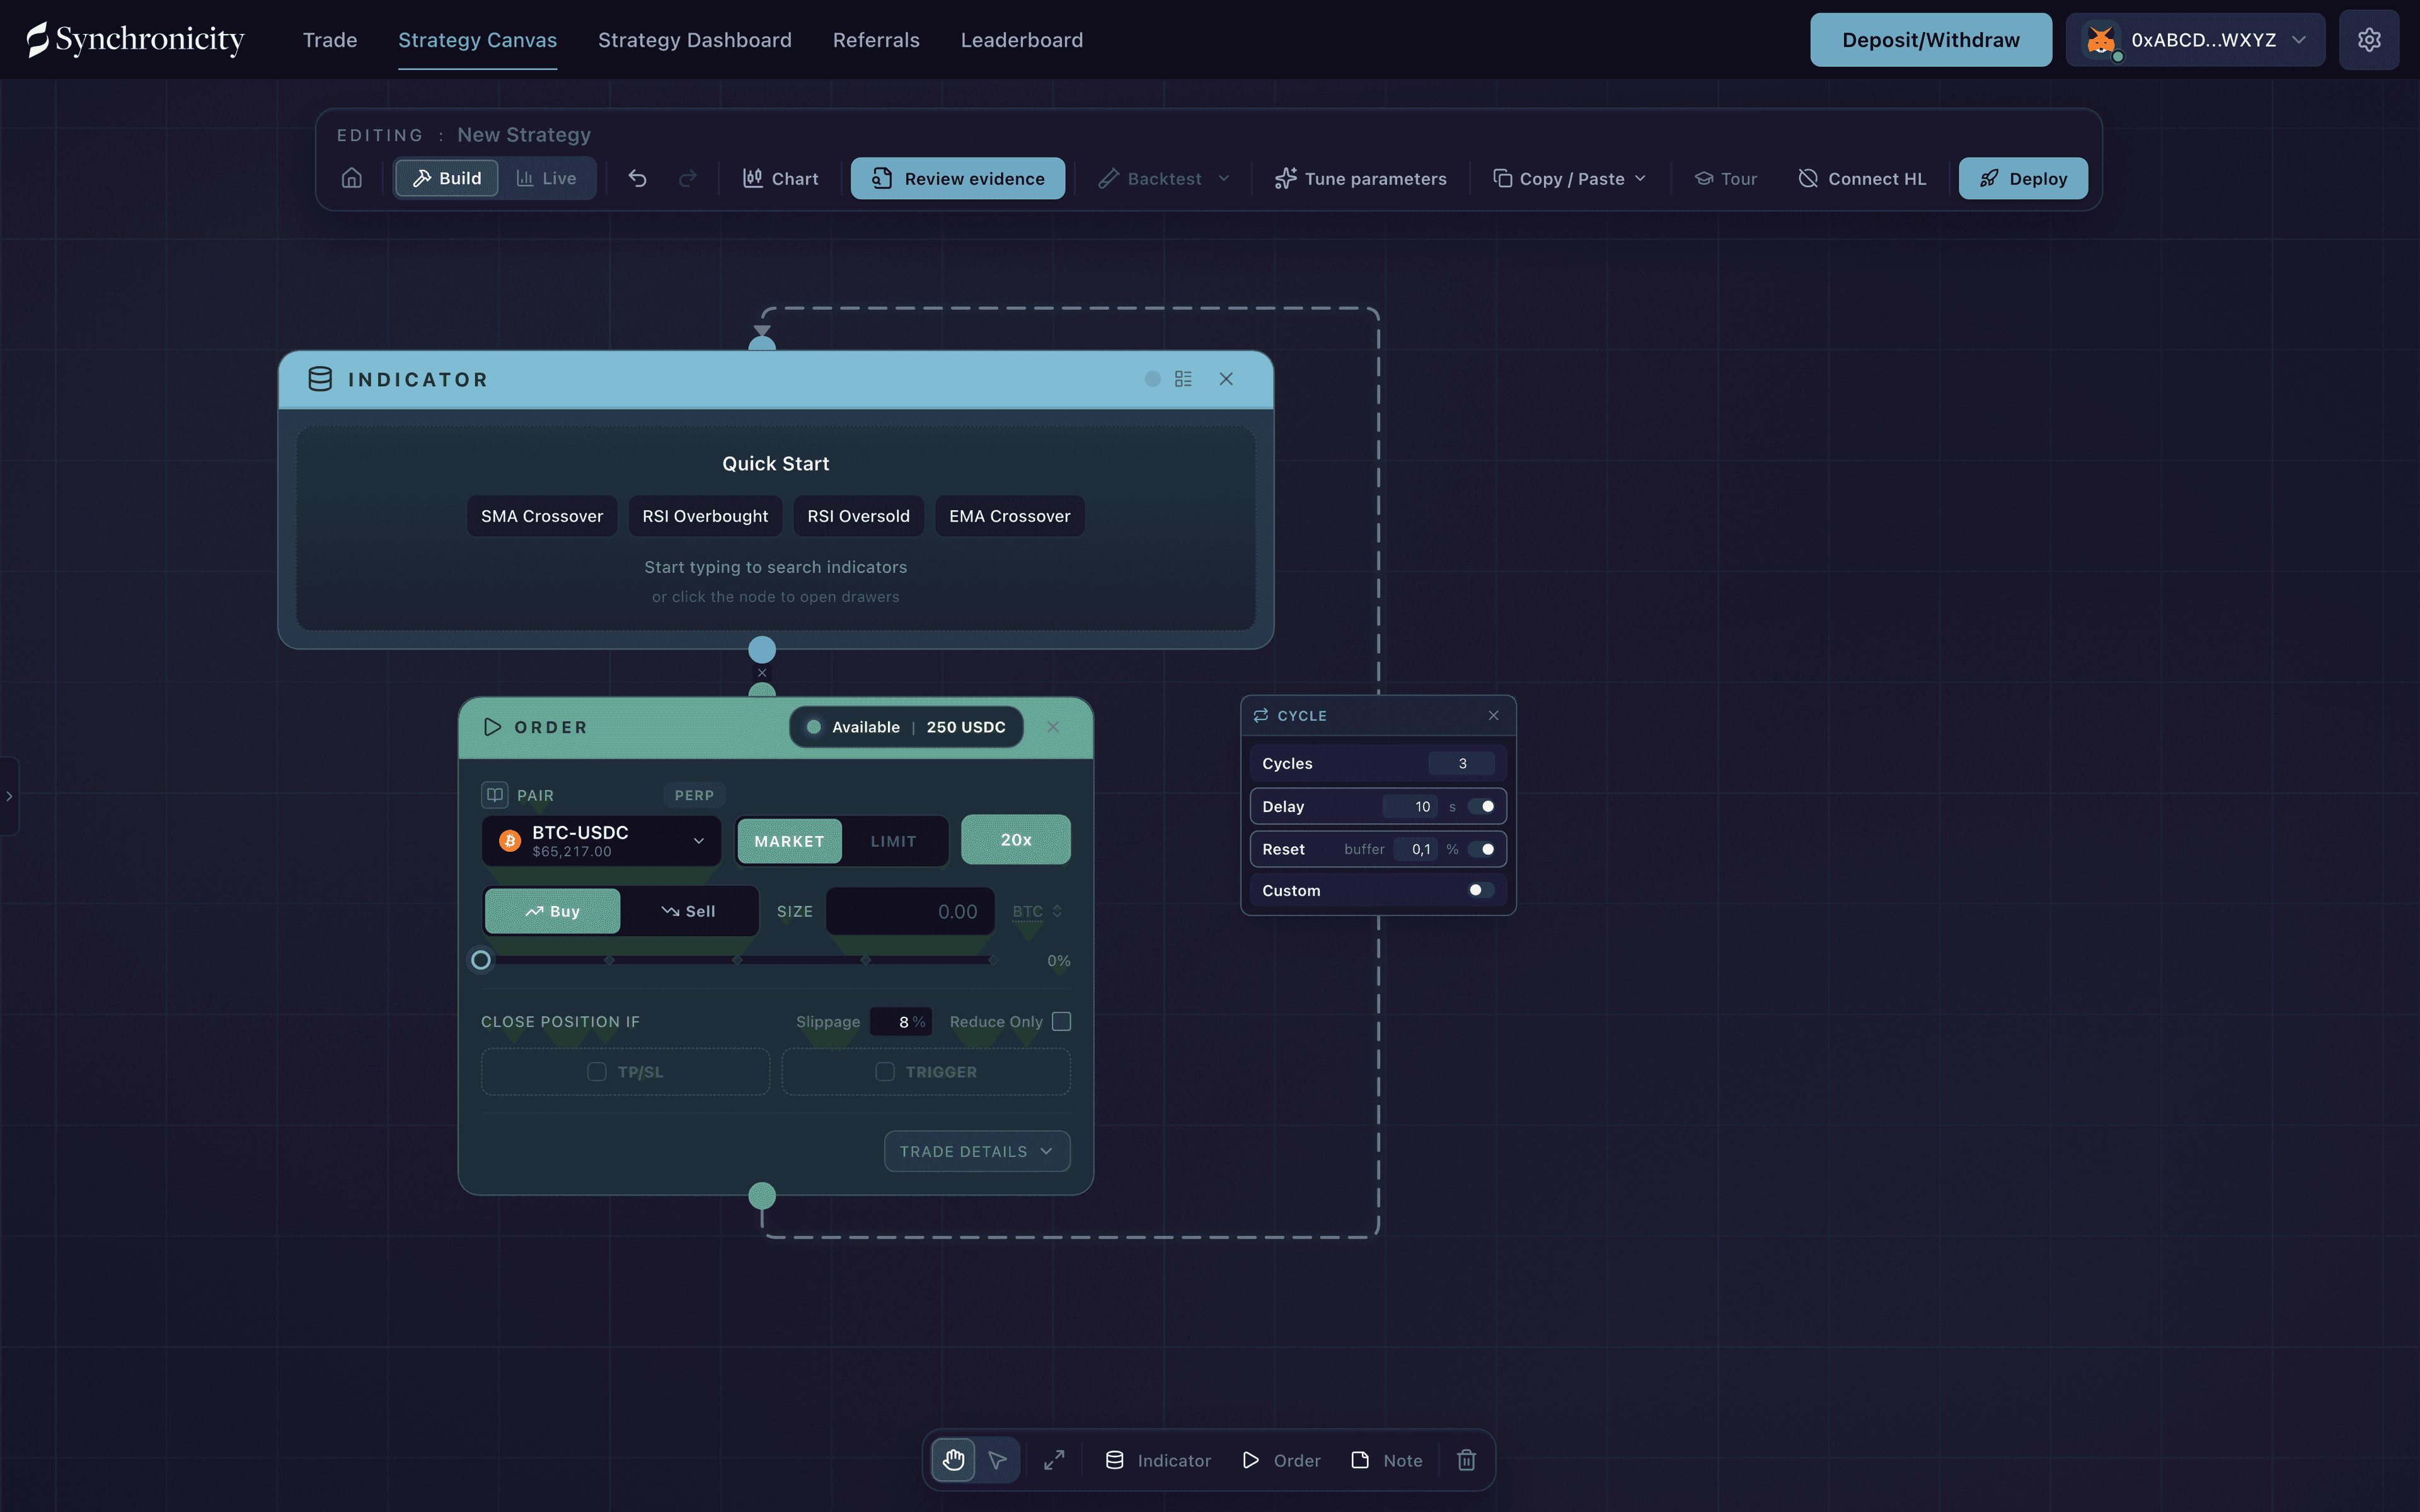Click the Indicator node bottom connector handle
The height and width of the screenshot is (1512, 2420).
point(762,650)
